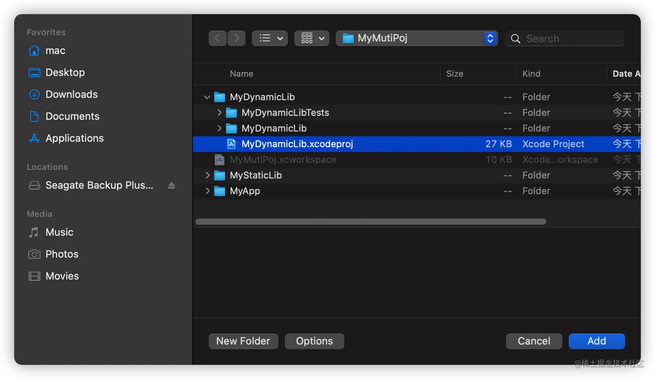Open Music in the Media section
The width and height of the screenshot is (655, 379).
click(x=60, y=232)
